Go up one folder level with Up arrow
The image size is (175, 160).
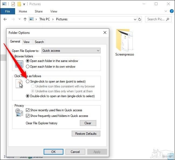coord(25,19)
